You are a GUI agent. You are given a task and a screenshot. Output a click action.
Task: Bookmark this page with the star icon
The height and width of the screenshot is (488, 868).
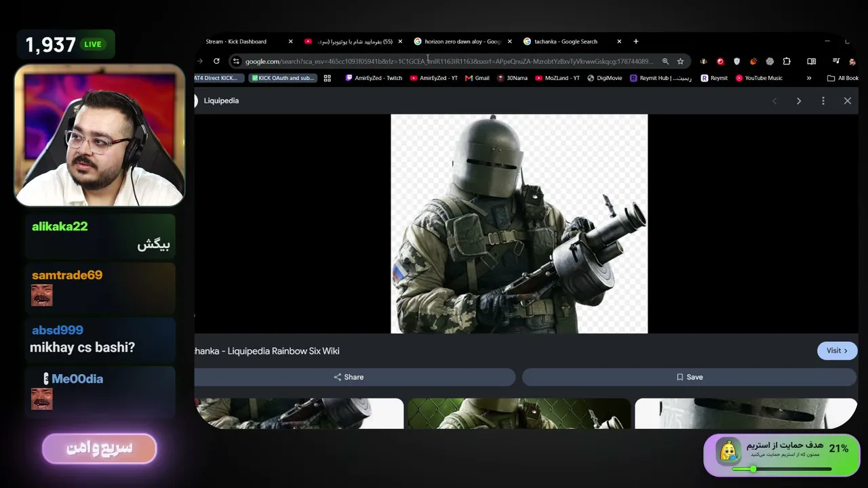(x=680, y=61)
